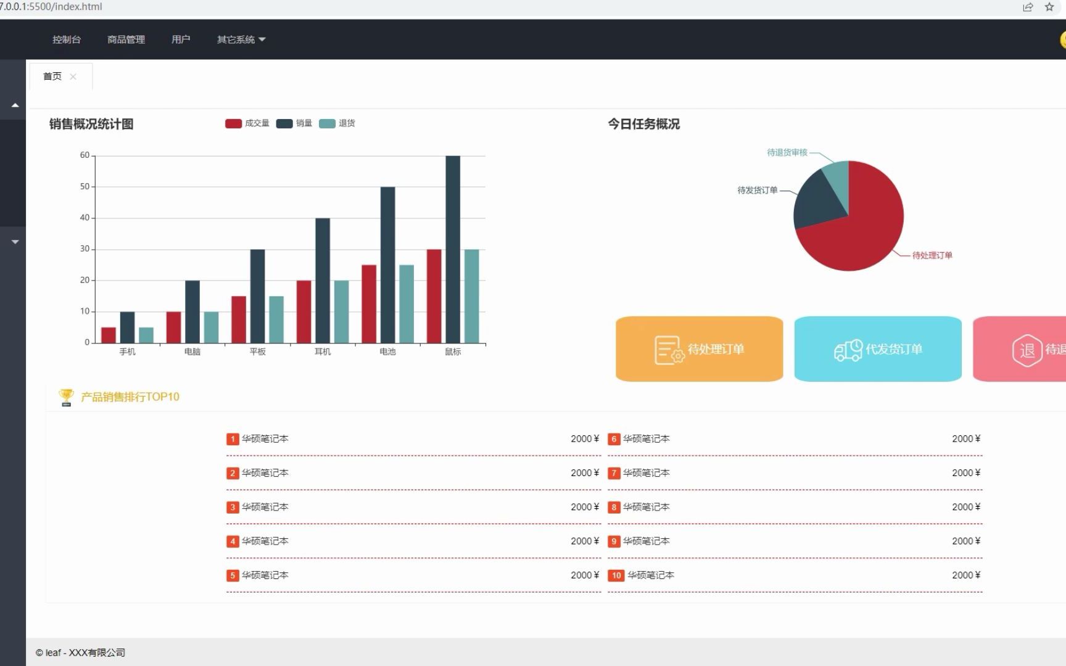Click the 电脑 x-axis label
The width and height of the screenshot is (1066, 666).
[192, 351]
